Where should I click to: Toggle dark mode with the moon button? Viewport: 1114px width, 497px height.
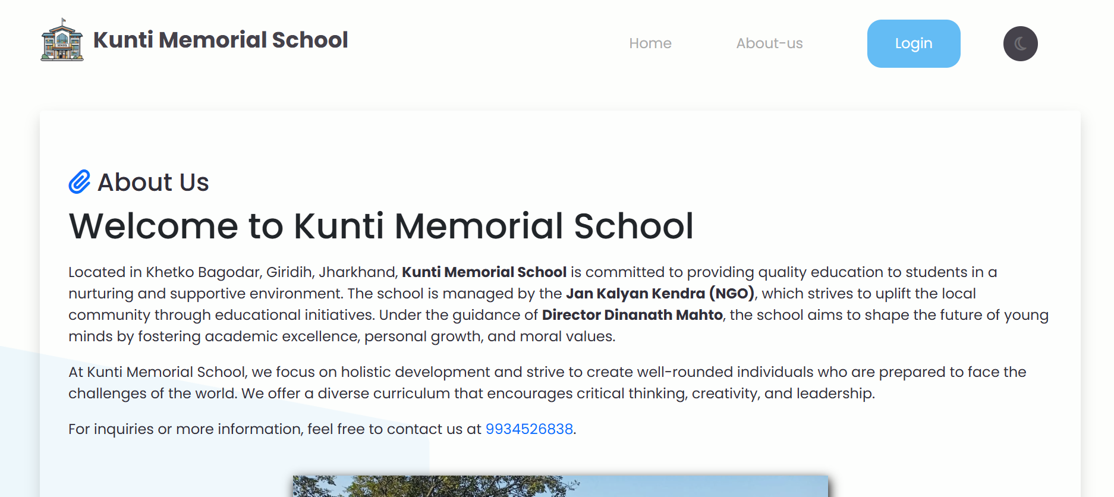pos(1020,43)
